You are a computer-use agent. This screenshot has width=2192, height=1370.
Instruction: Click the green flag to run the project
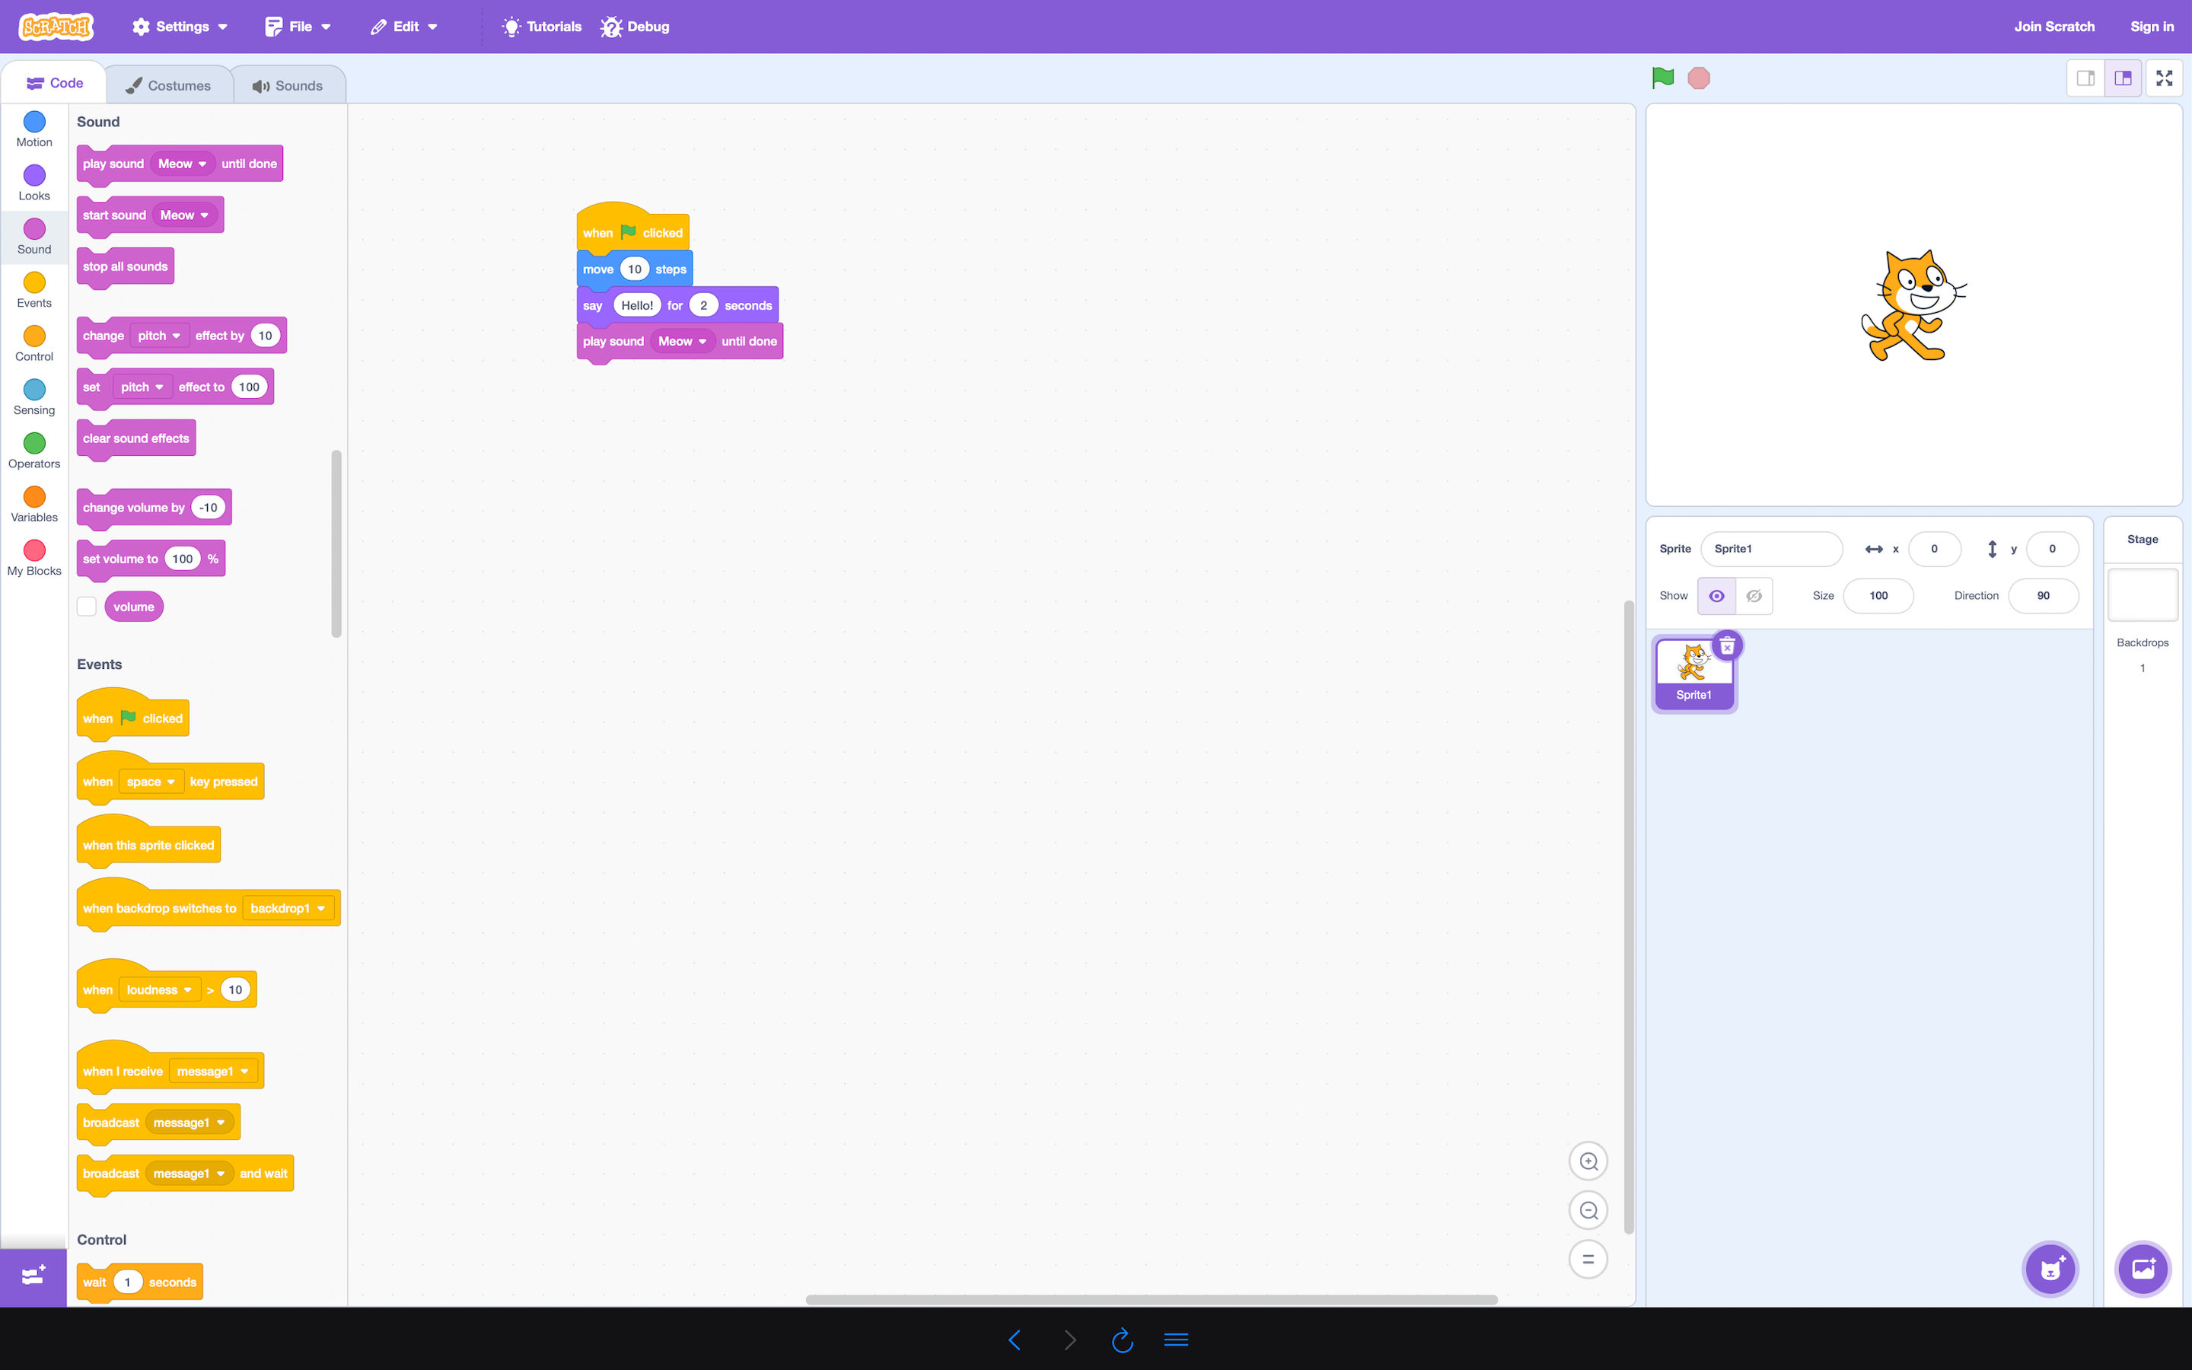click(1662, 78)
